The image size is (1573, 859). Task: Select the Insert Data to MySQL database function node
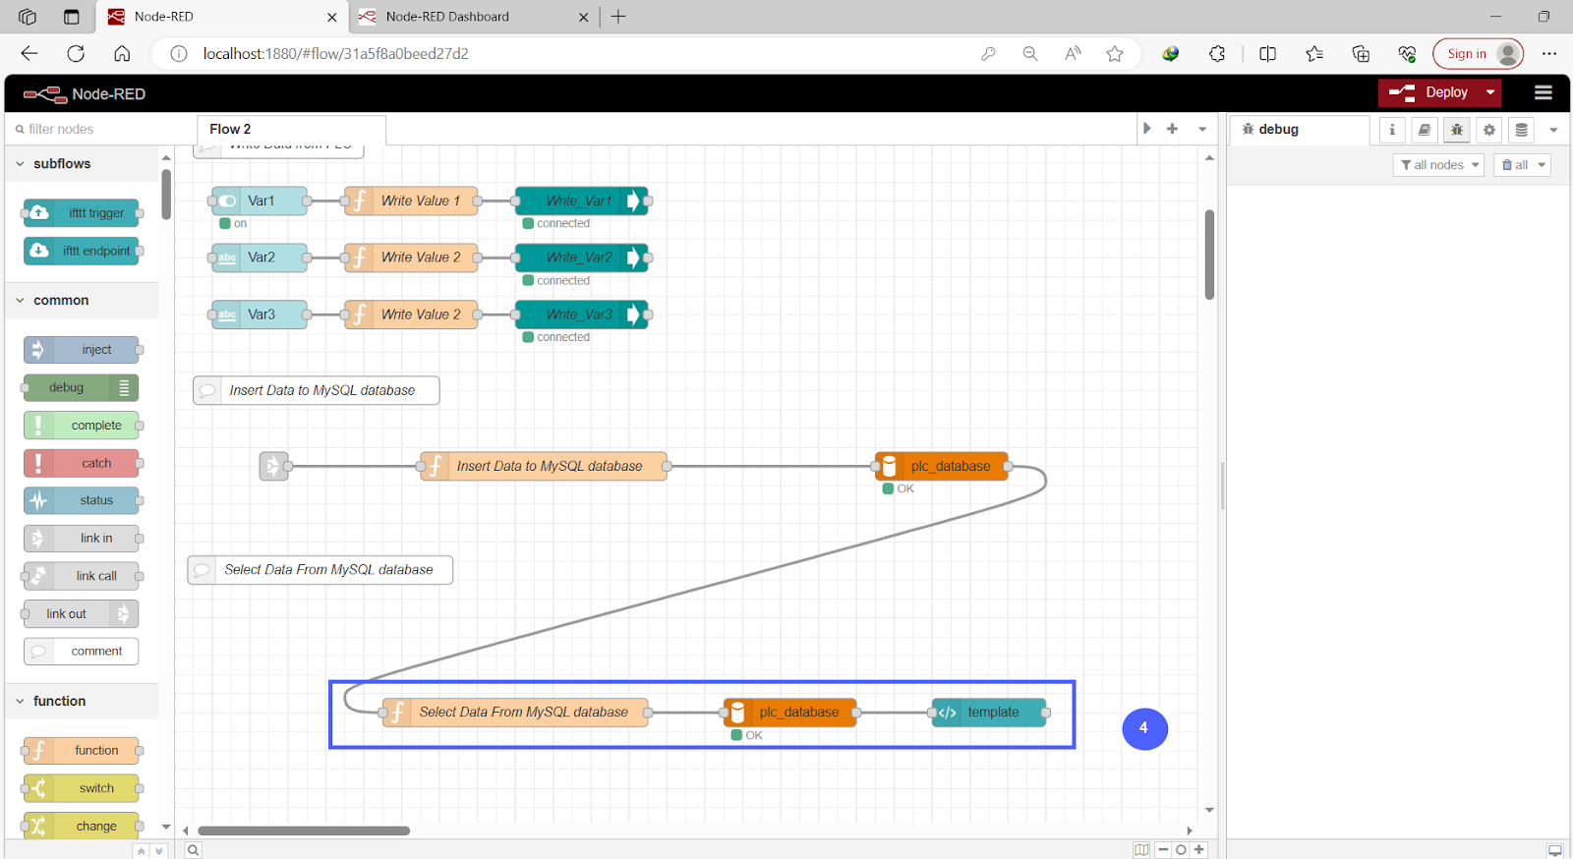point(544,466)
